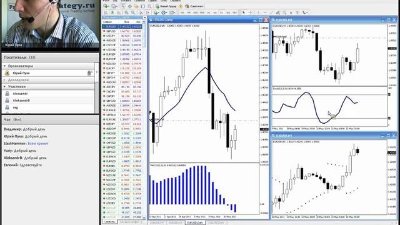Screen dimensions: 400x225
Task: Open the indicators list dropdown
Action: [156, 12]
